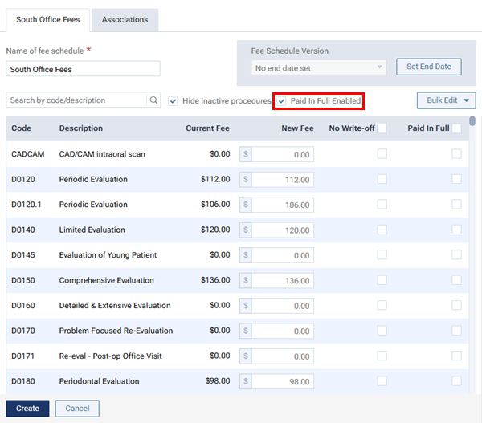Click the search magnifier icon
Screen dimensions: 482x423
(x=153, y=100)
